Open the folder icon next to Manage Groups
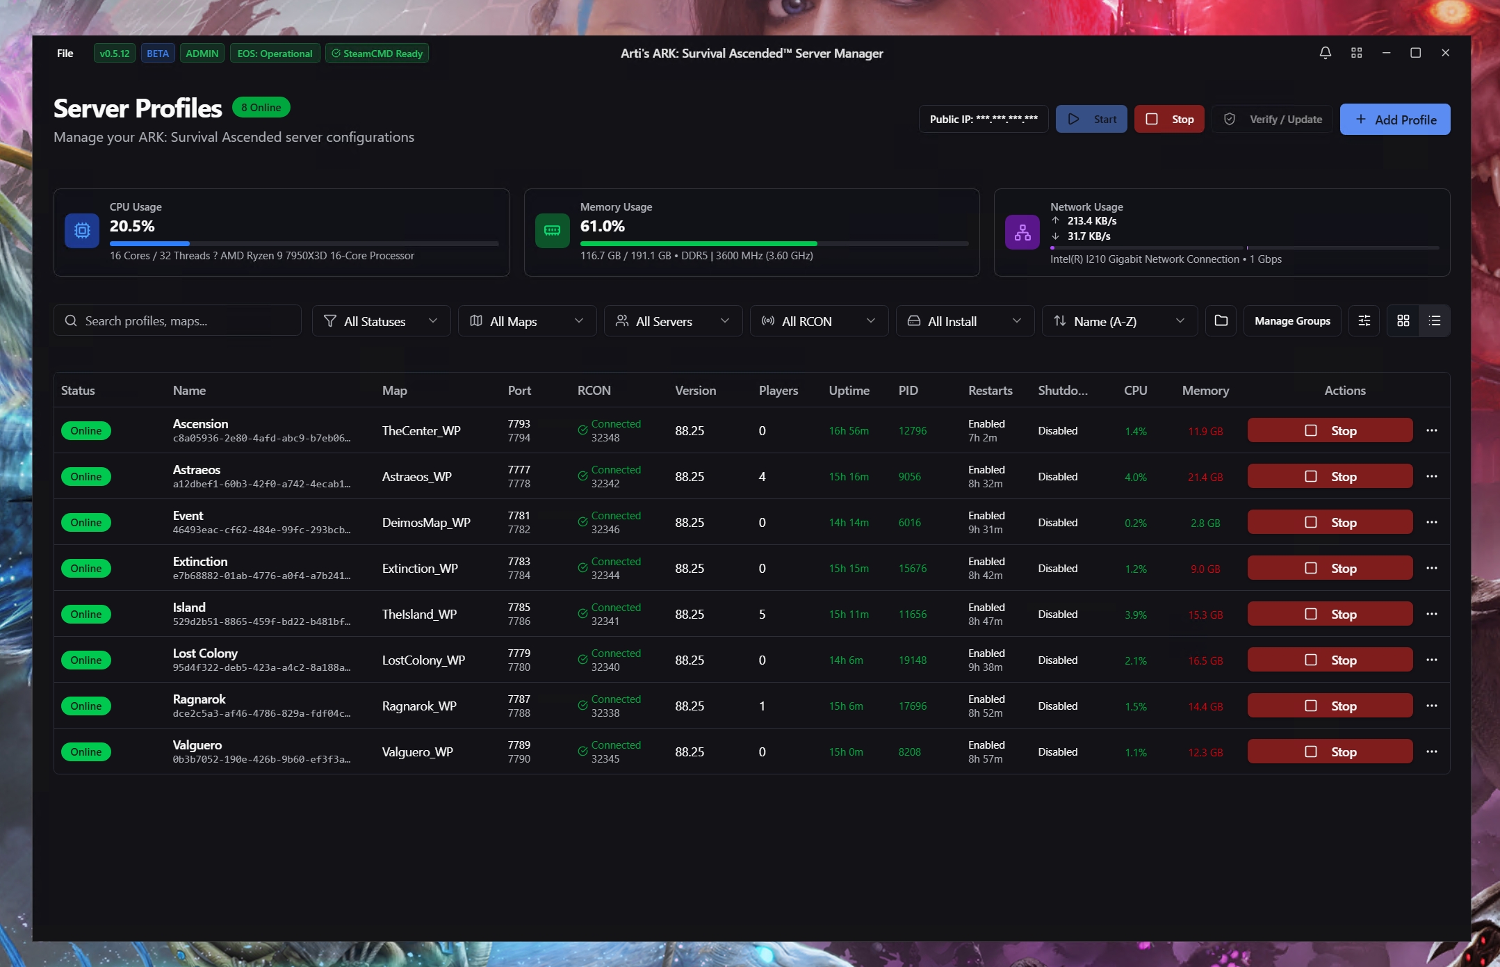The height and width of the screenshot is (967, 1500). point(1221,320)
